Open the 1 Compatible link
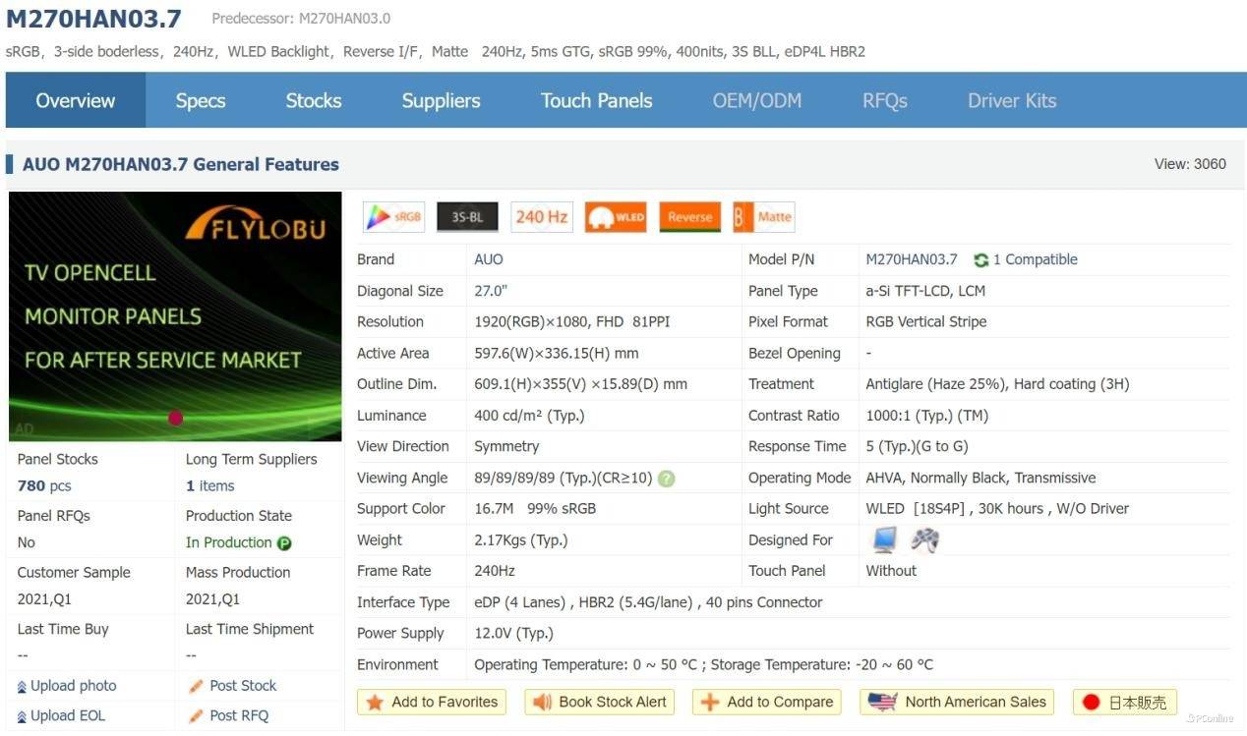Image resolution: width=1247 pixels, height=736 pixels. pos(1036,259)
